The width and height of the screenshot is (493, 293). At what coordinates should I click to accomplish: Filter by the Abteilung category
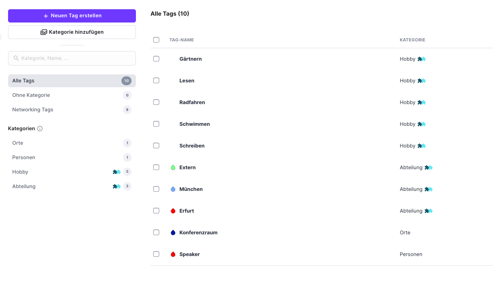[x=72, y=186]
